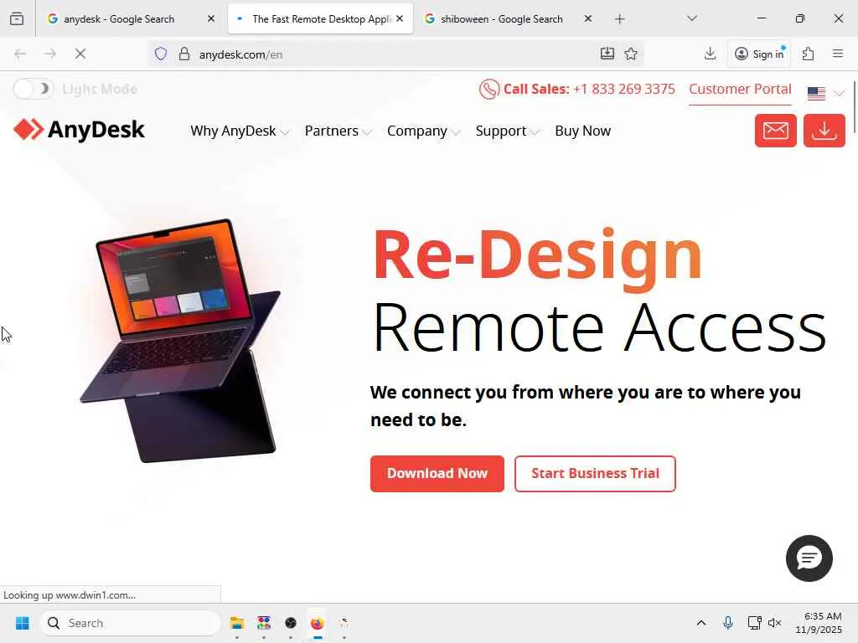This screenshot has height=643, width=858.
Task: Click the Start Business Trial button
Action: click(x=595, y=474)
